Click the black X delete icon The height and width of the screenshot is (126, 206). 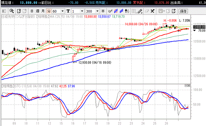click(x=153, y=11)
